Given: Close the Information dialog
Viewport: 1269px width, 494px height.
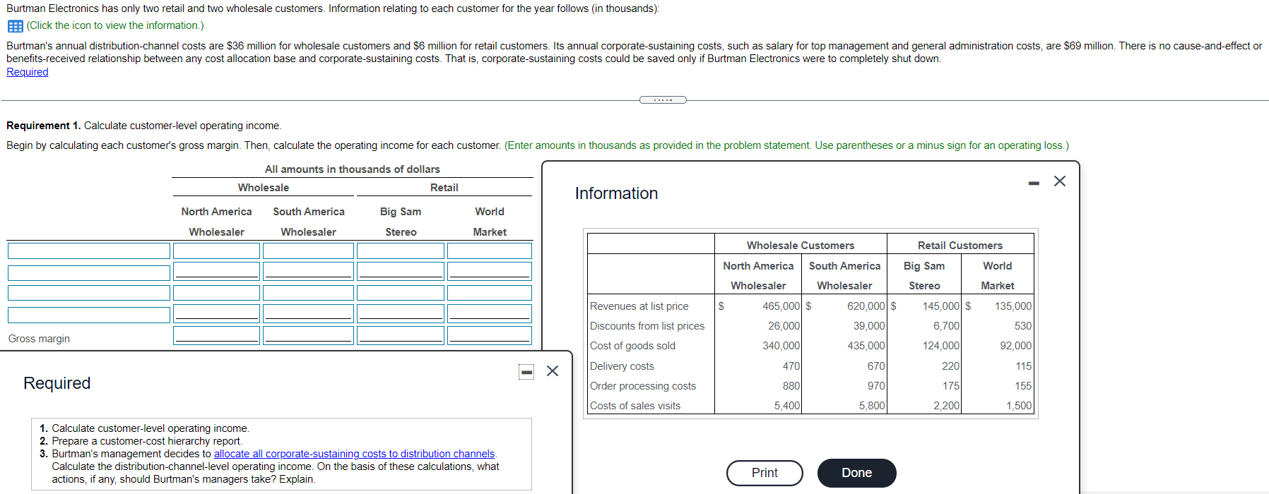Looking at the screenshot, I should 1060,181.
